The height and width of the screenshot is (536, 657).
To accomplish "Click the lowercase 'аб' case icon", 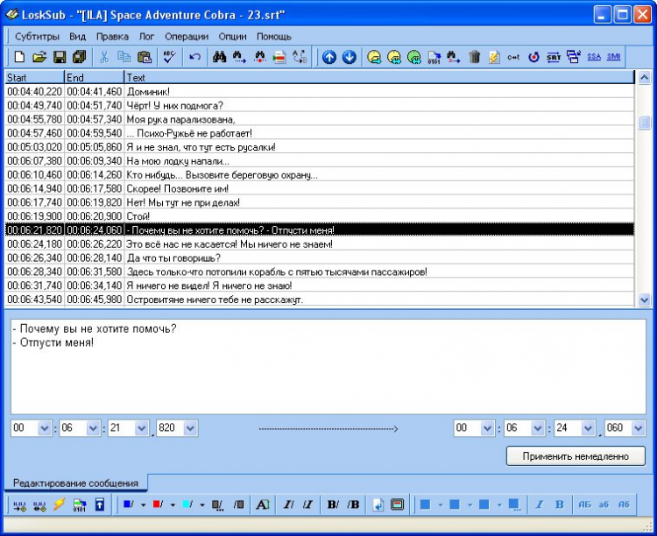I will click(x=604, y=504).
